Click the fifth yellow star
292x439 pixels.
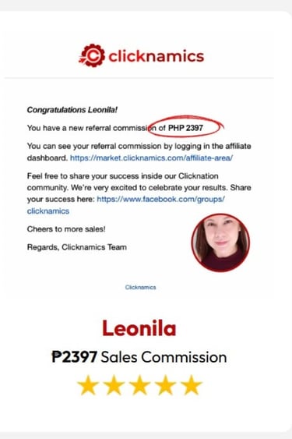(x=192, y=385)
